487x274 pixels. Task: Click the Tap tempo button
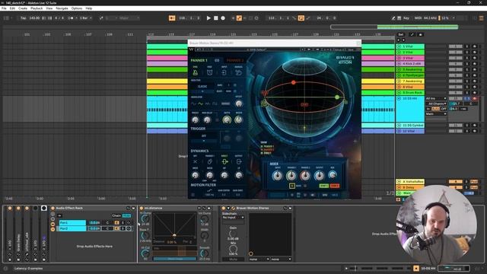24,18
